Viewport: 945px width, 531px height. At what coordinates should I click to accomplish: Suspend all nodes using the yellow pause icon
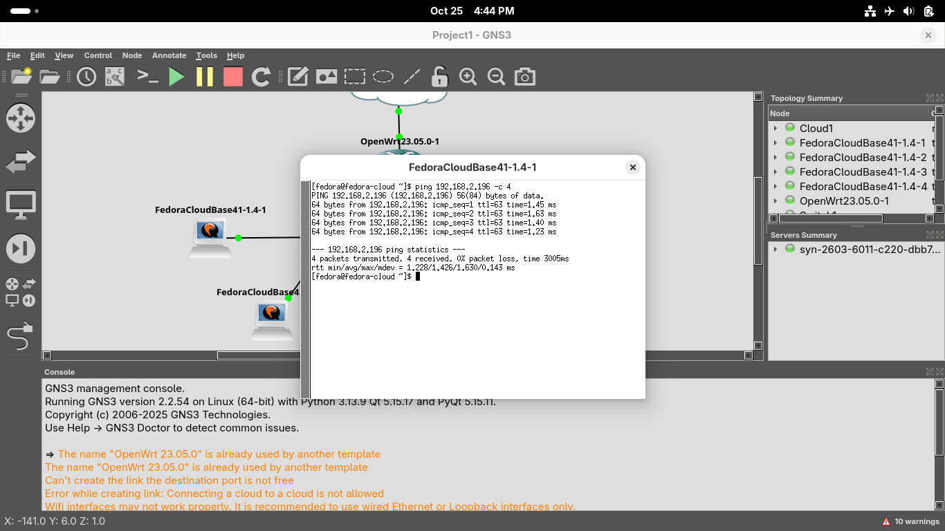click(205, 77)
